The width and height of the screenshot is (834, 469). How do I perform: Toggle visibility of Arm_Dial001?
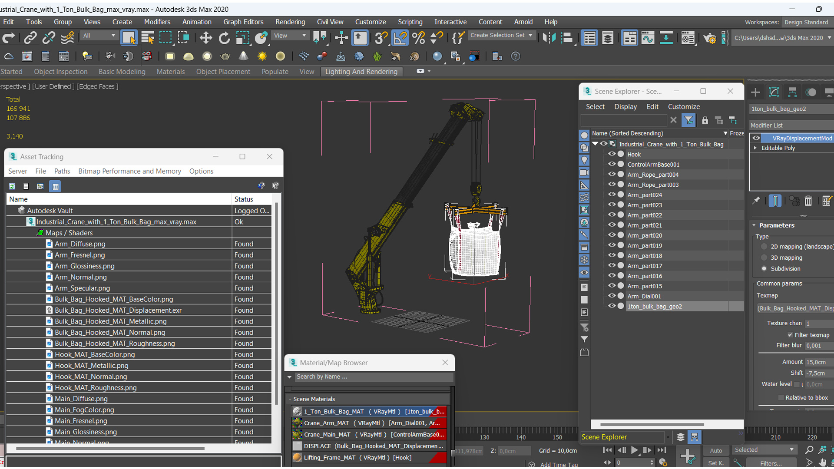point(612,296)
